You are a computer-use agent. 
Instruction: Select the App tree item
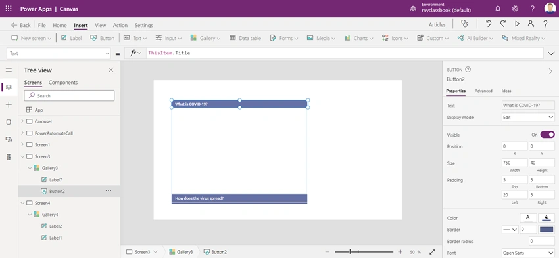(39, 110)
